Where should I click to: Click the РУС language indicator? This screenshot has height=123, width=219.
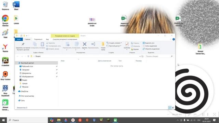point(199,120)
